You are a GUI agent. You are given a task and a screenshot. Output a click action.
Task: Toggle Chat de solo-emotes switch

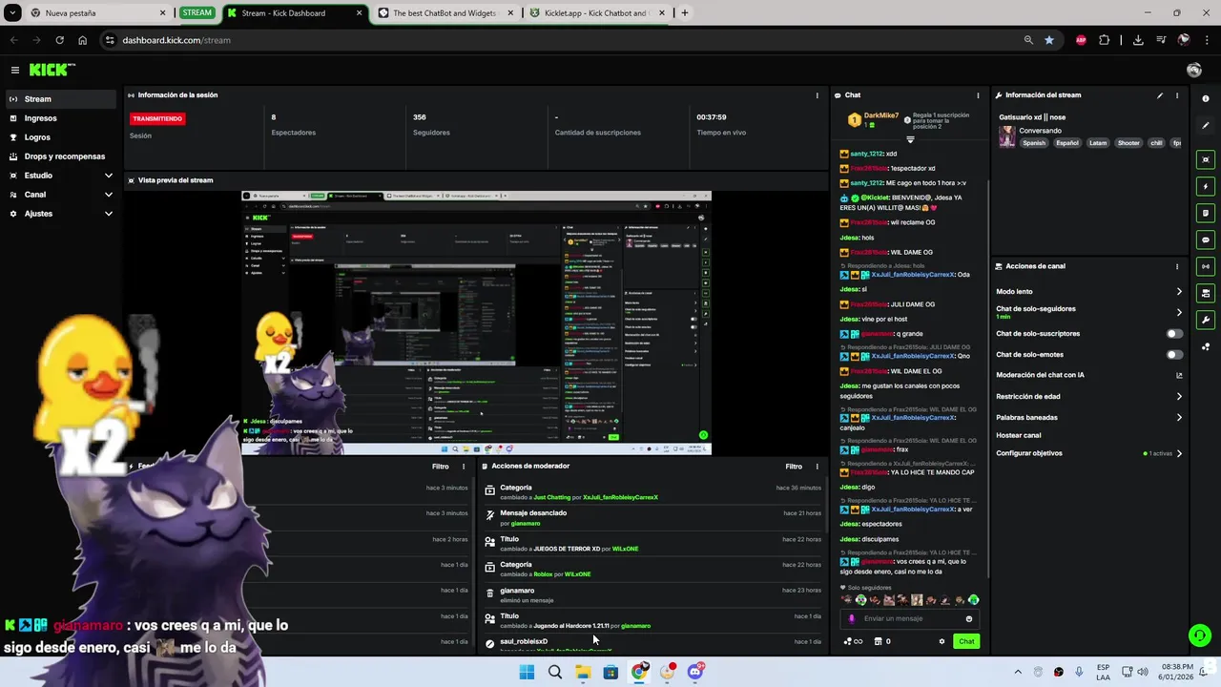click(x=1174, y=355)
